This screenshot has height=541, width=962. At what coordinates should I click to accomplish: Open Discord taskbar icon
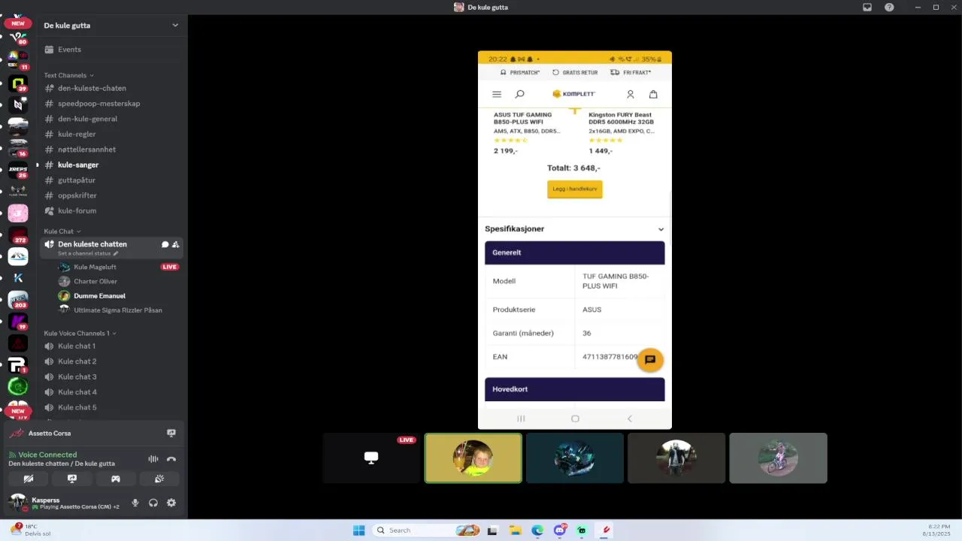coord(560,530)
